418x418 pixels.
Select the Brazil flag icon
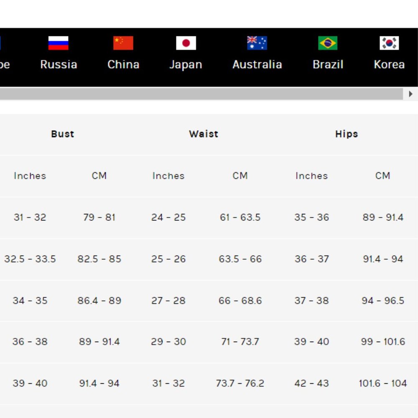(x=328, y=43)
